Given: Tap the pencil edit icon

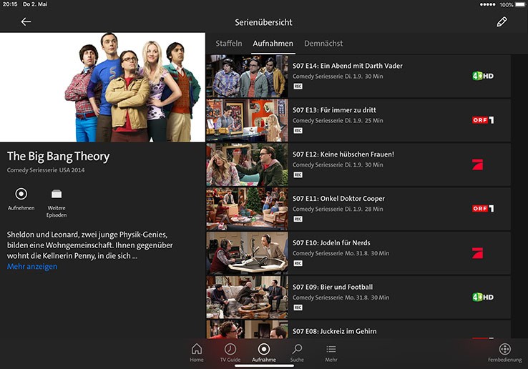Looking at the screenshot, I should (x=502, y=22).
